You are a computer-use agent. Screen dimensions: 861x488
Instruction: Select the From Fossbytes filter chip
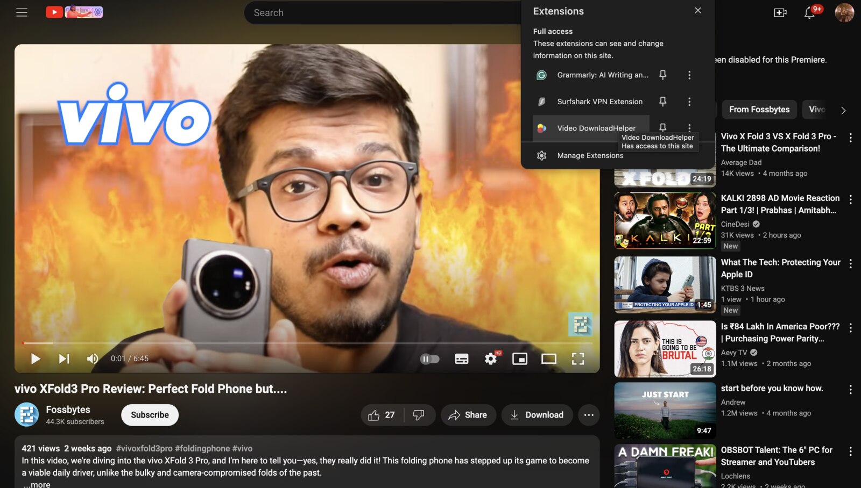[x=759, y=110]
